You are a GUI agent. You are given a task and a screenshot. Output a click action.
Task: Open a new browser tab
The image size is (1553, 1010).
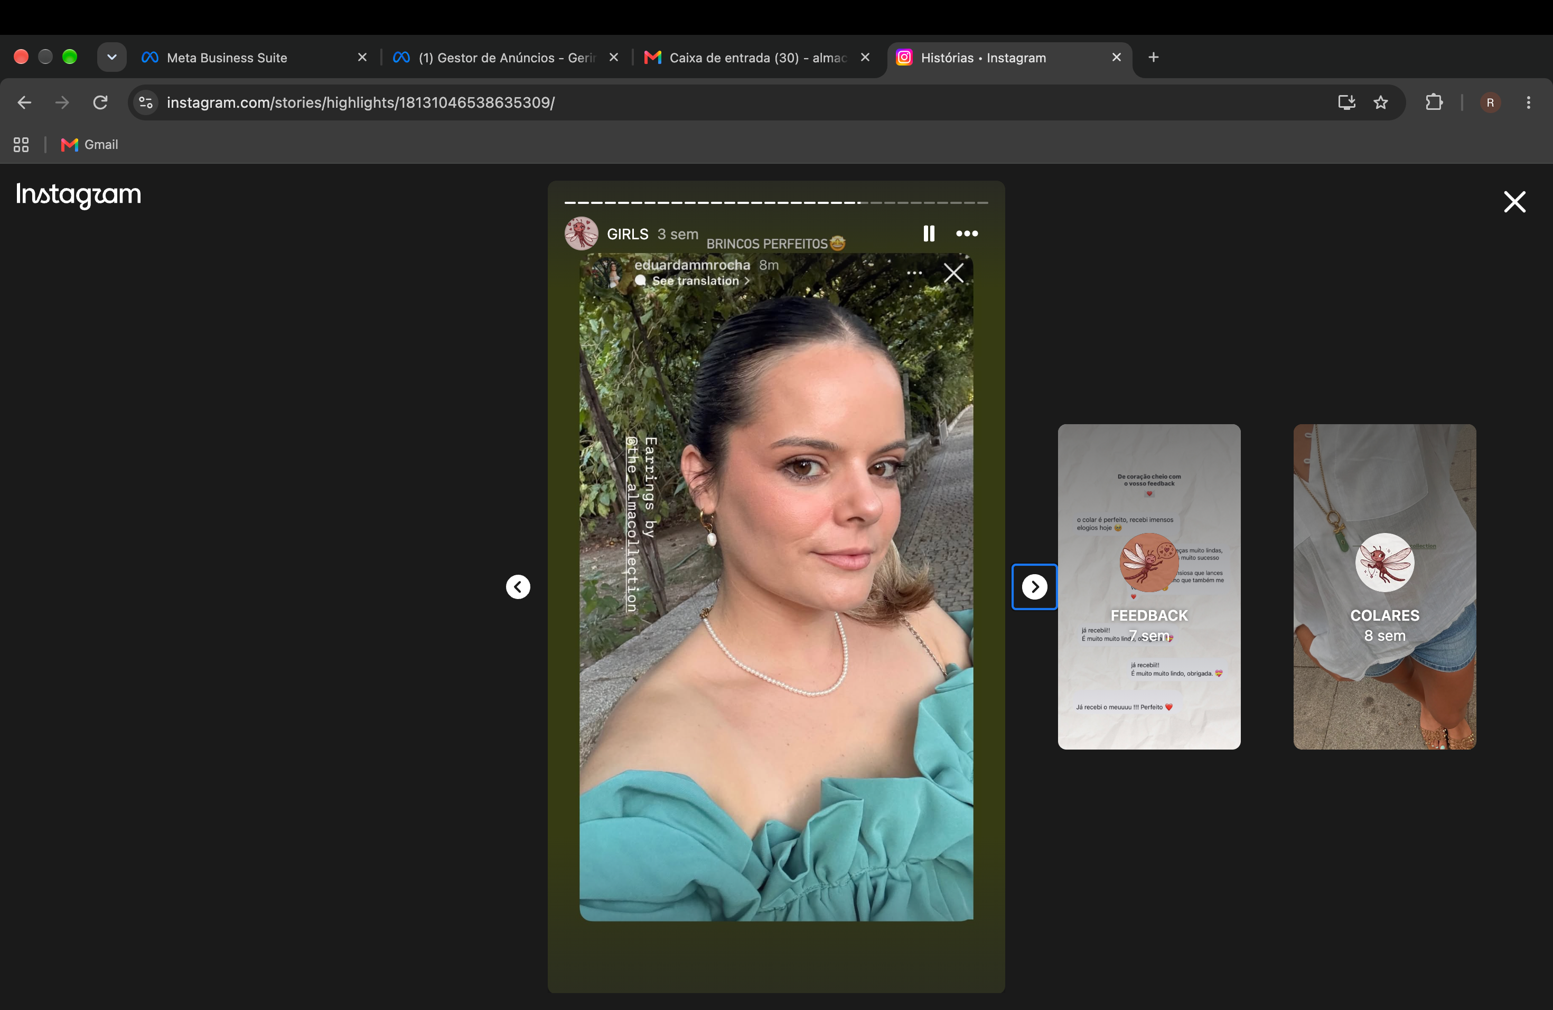click(x=1154, y=58)
